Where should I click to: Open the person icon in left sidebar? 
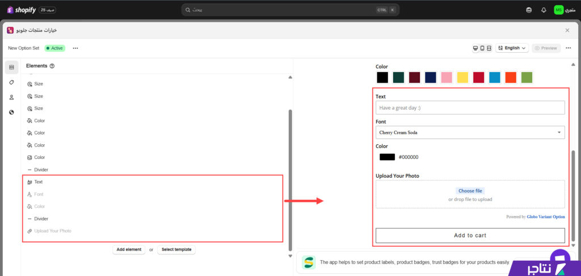click(x=11, y=97)
